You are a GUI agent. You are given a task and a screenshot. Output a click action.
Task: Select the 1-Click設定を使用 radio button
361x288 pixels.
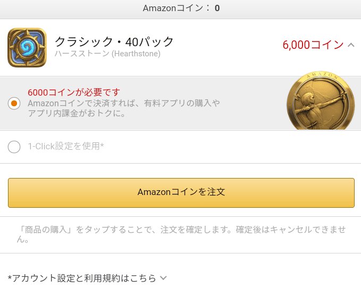point(14,147)
